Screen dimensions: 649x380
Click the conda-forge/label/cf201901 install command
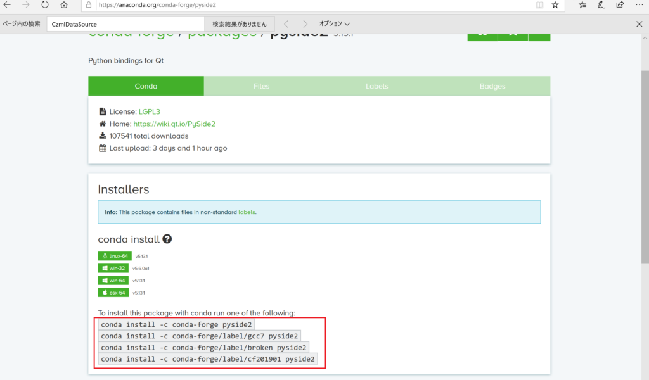[208, 359]
